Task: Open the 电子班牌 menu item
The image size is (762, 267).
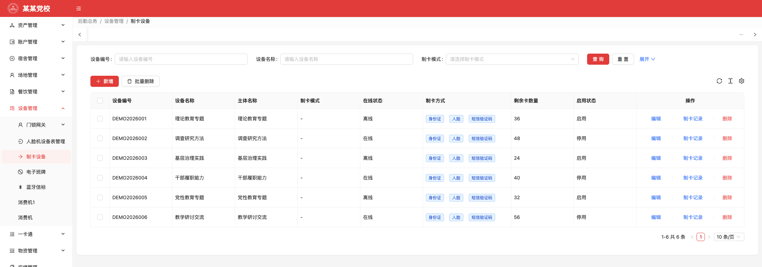Action: [36, 172]
